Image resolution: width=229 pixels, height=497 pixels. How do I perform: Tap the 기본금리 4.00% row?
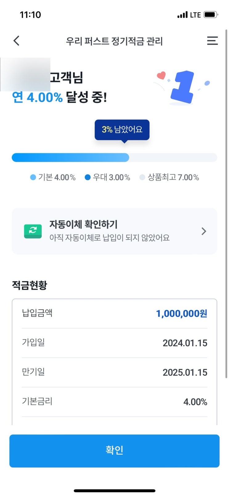click(114, 402)
